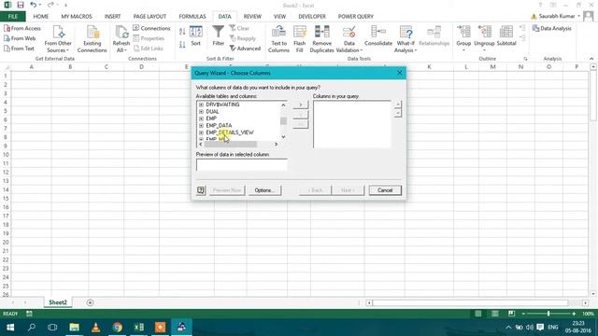Select the EMP_DATA table row
The width and height of the screenshot is (598, 336).
pyautogui.click(x=219, y=125)
